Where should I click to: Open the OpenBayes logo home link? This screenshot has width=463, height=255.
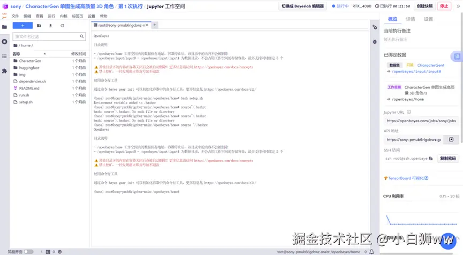(x=5, y=6)
